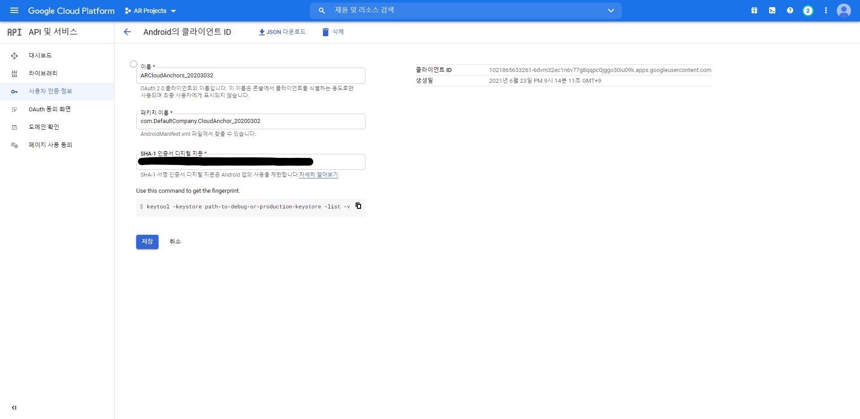Click the Android의 클라이언트 ID title
This screenshot has width=860, height=419.
point(187,32)
